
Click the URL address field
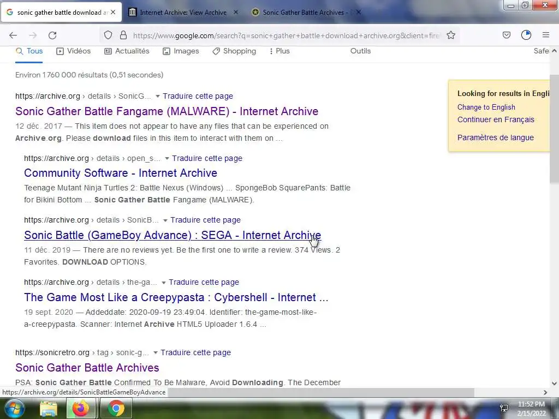286,35
